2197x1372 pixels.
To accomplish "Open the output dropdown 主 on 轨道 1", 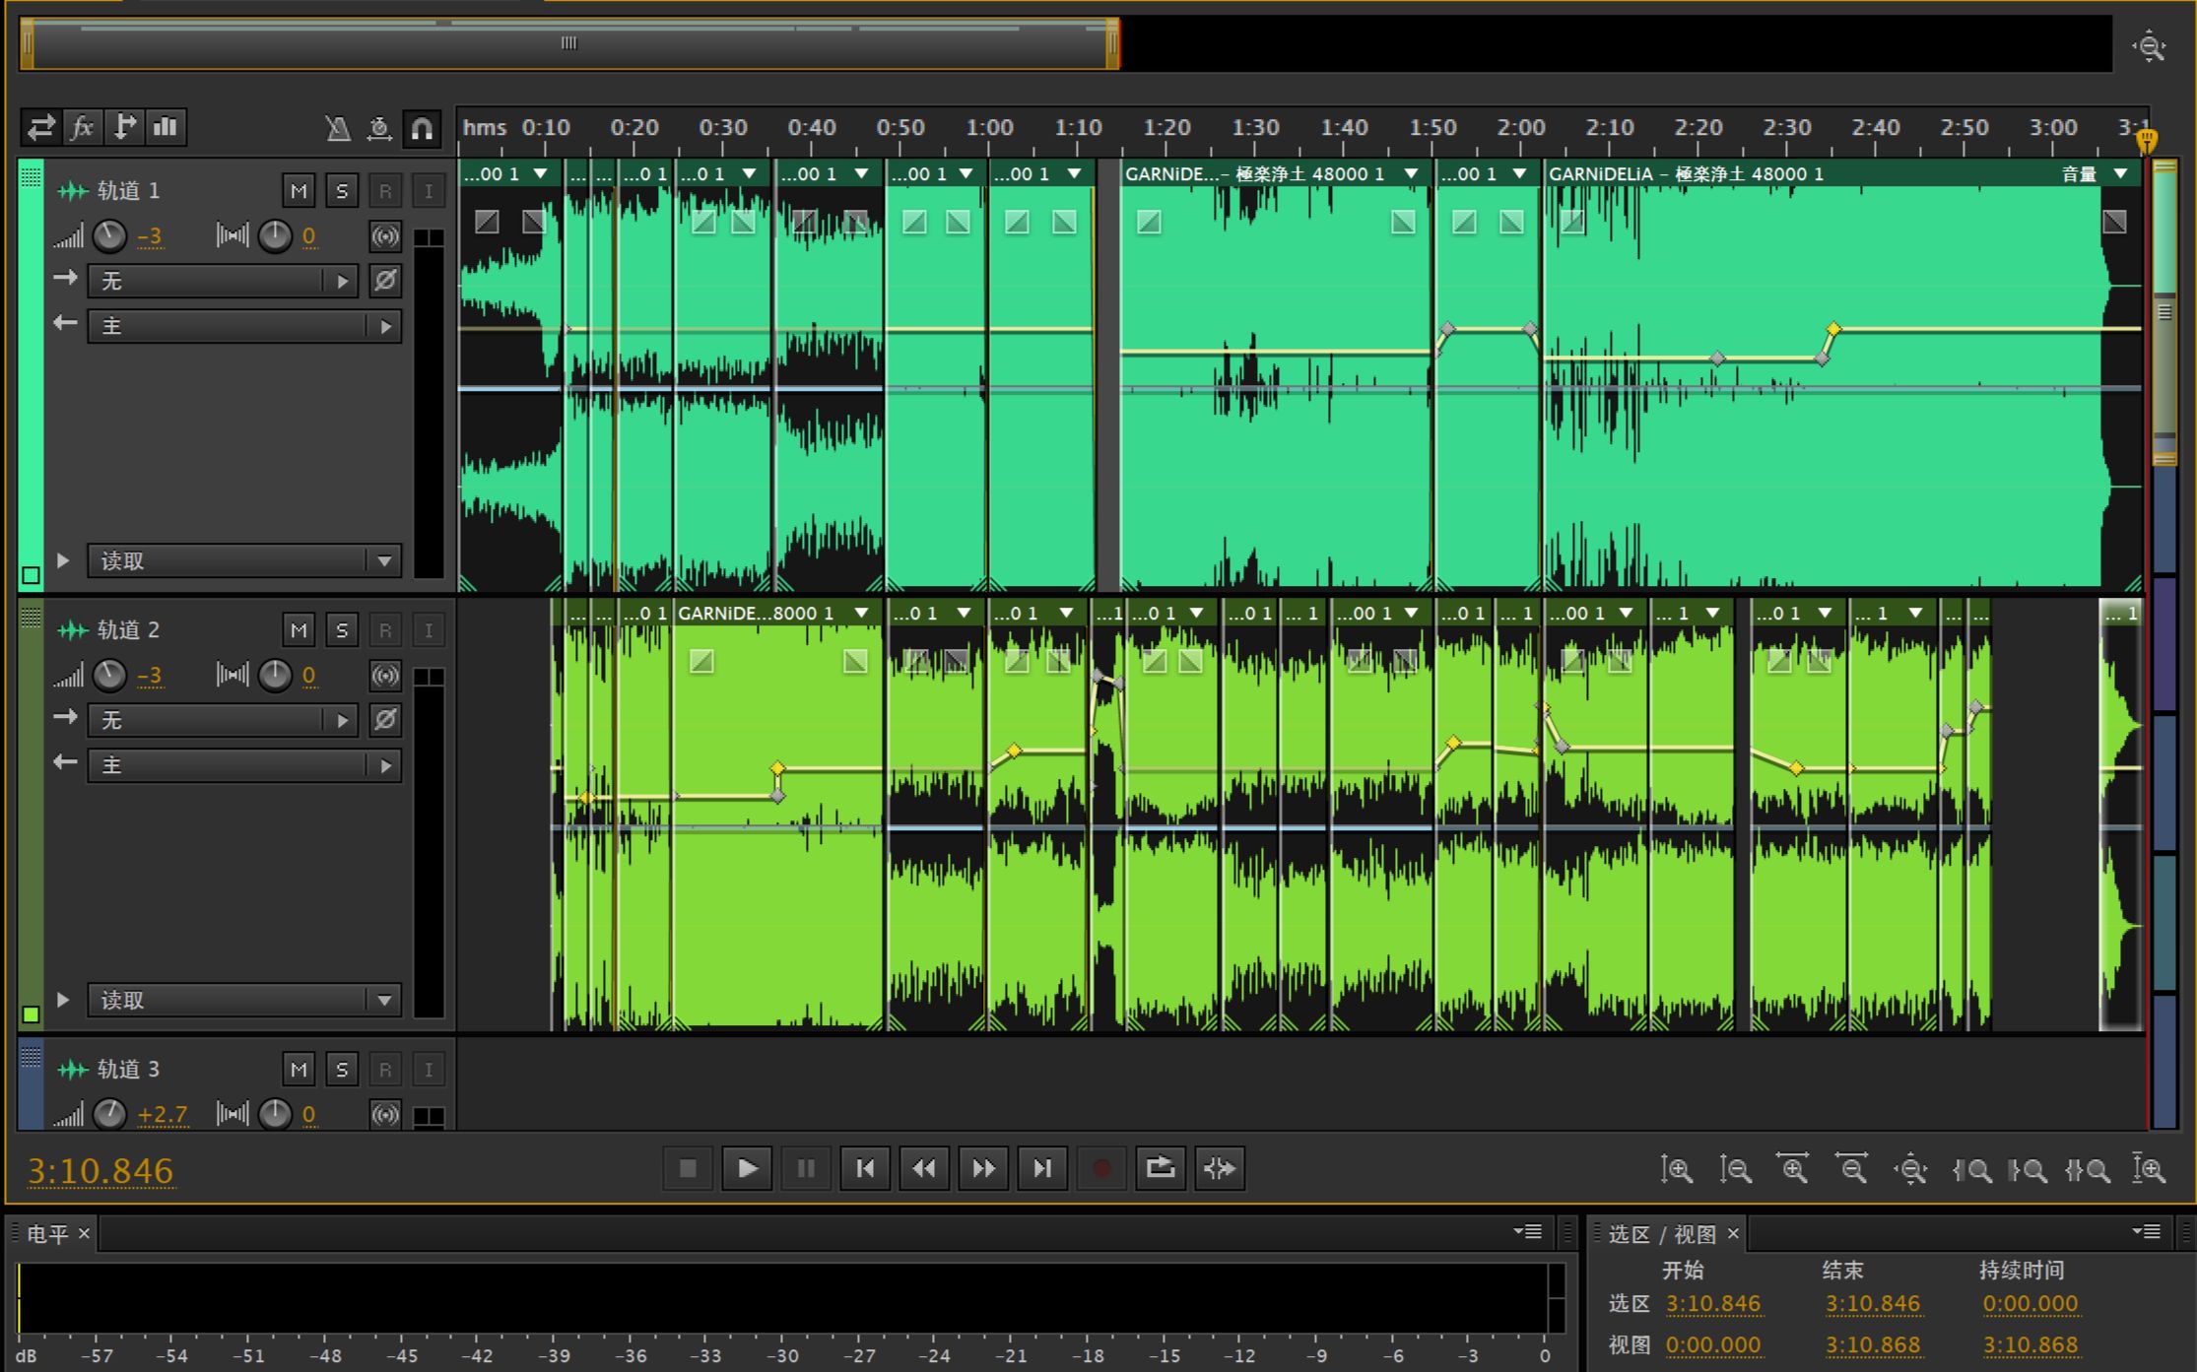I will pyautogui.click(x=244, y=326).
